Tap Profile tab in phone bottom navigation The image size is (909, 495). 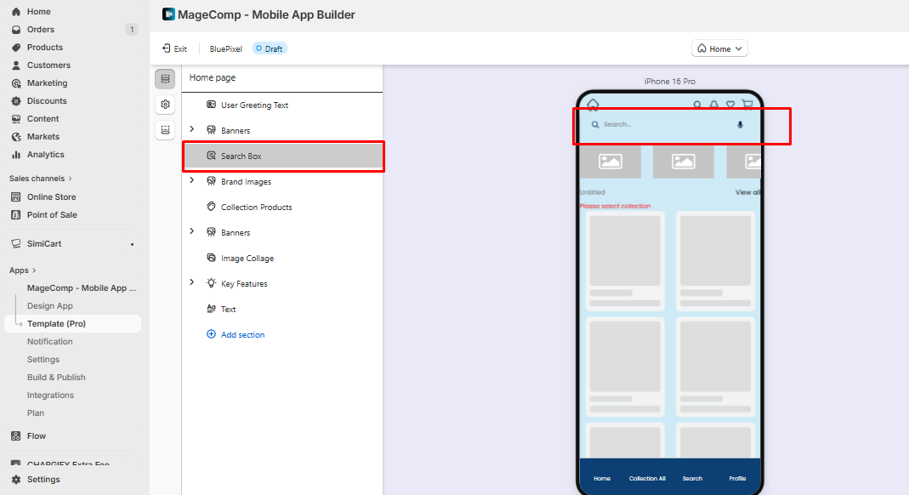tap(737, 478)
